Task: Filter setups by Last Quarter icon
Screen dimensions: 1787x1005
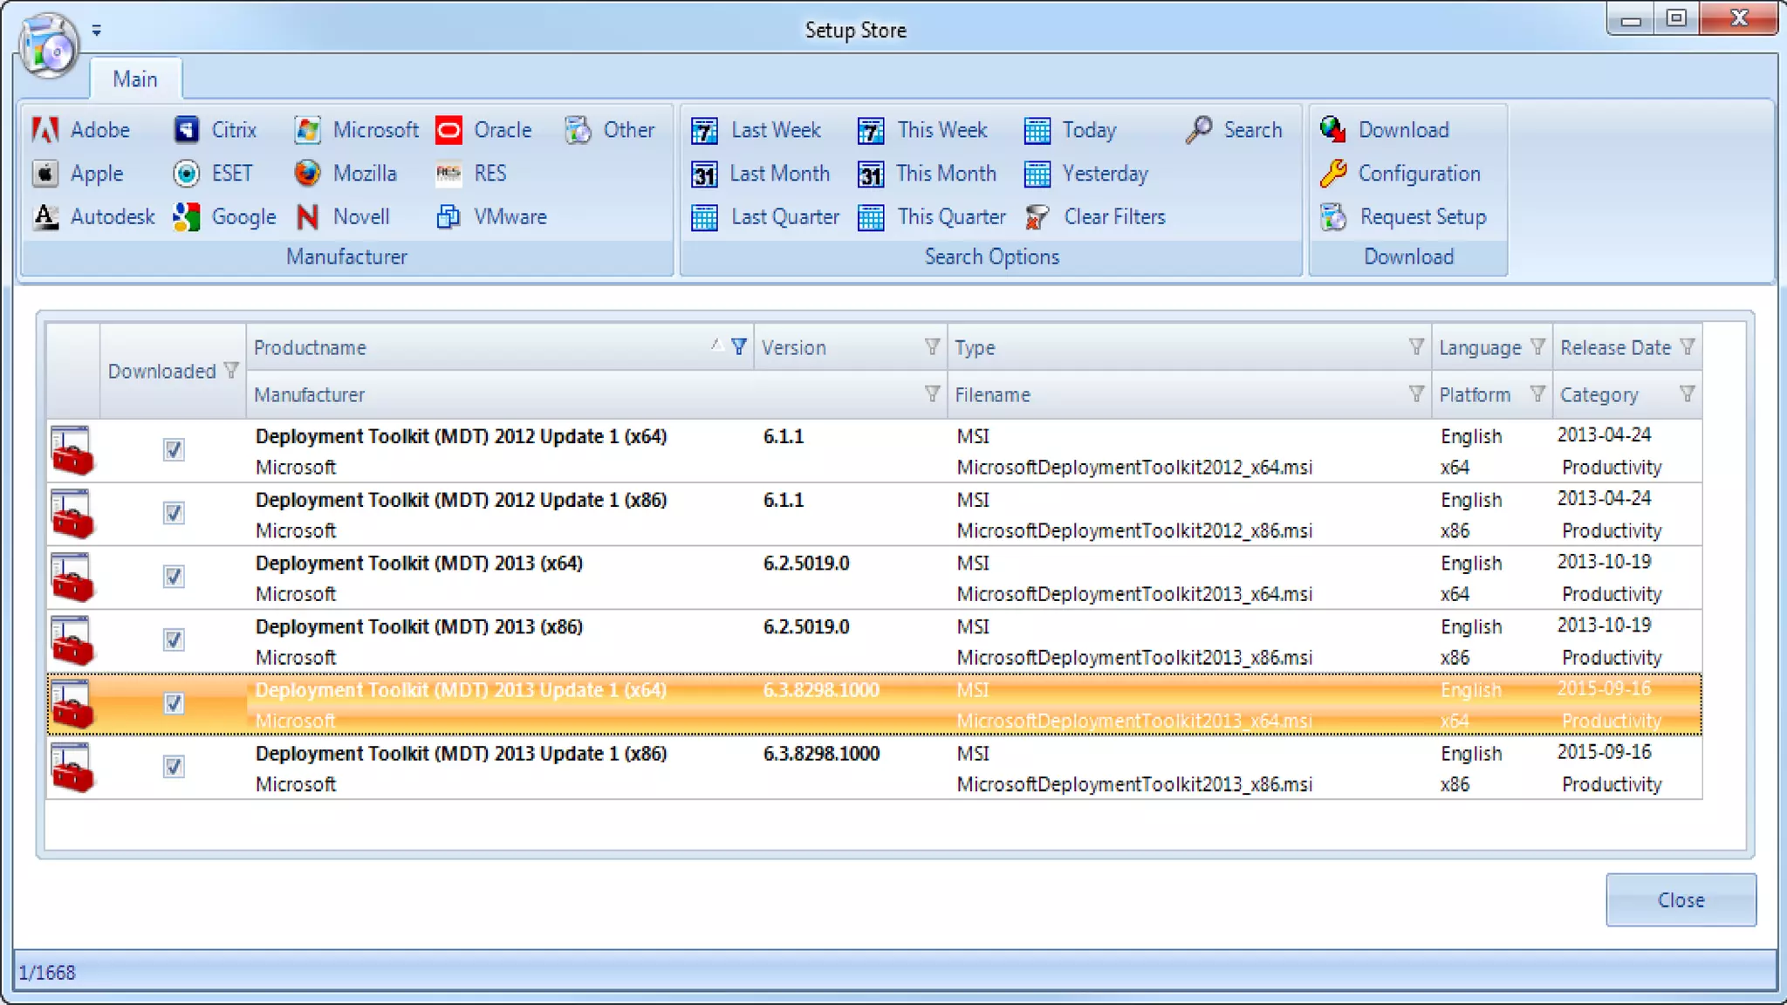Action: point(704,217)
